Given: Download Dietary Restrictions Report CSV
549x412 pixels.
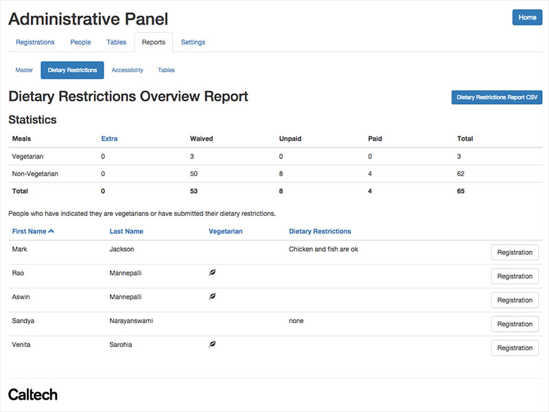Looking at the screenshot, I should coord(497,97).
